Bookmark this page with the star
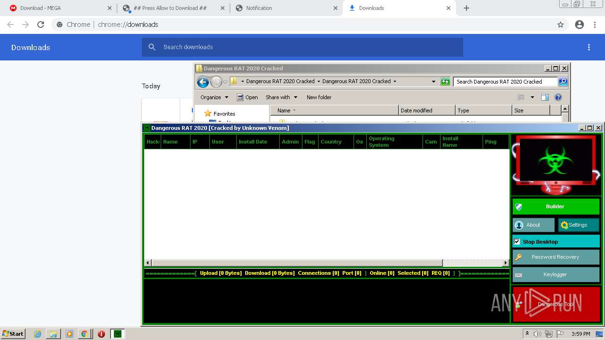 [561, 25]
